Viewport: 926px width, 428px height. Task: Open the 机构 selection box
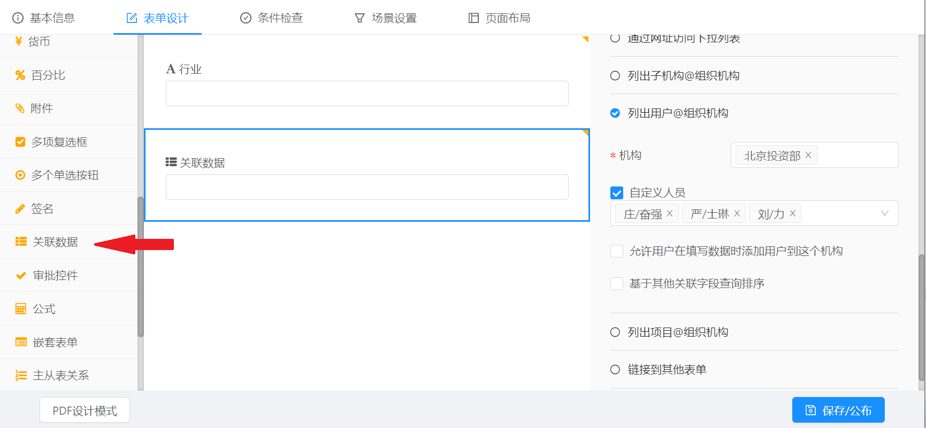pos(814,155)
